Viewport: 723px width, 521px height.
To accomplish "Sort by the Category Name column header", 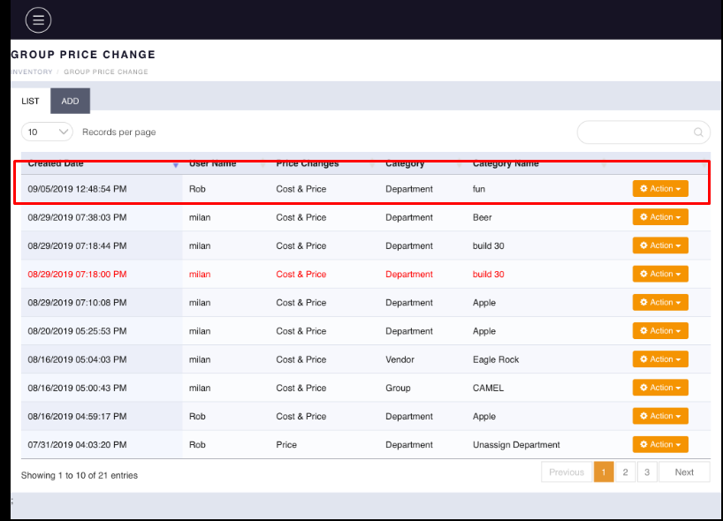I will pyautogui.click(x=506, y=163).
